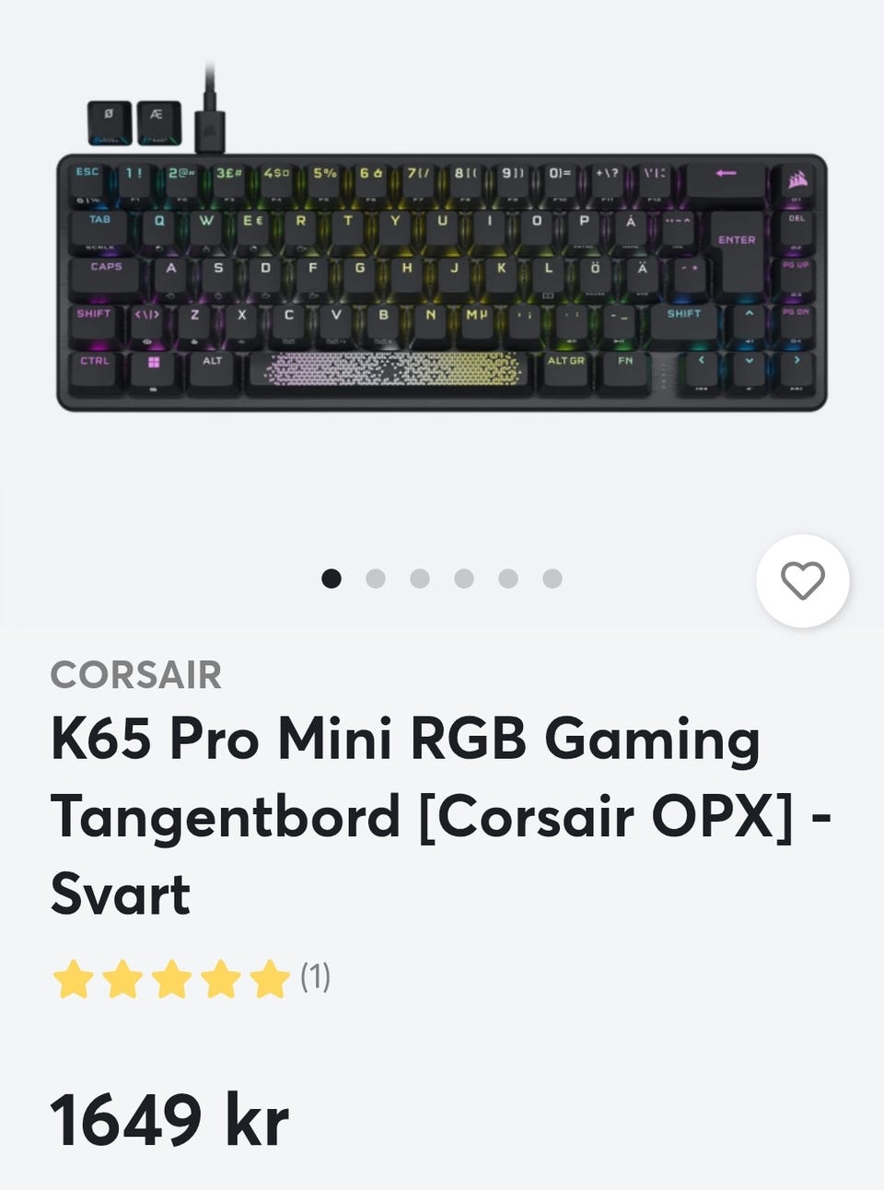Screen dimensions: 884x1190
Task: Open the CORSAIR brand link
Action: click(136, 675)
